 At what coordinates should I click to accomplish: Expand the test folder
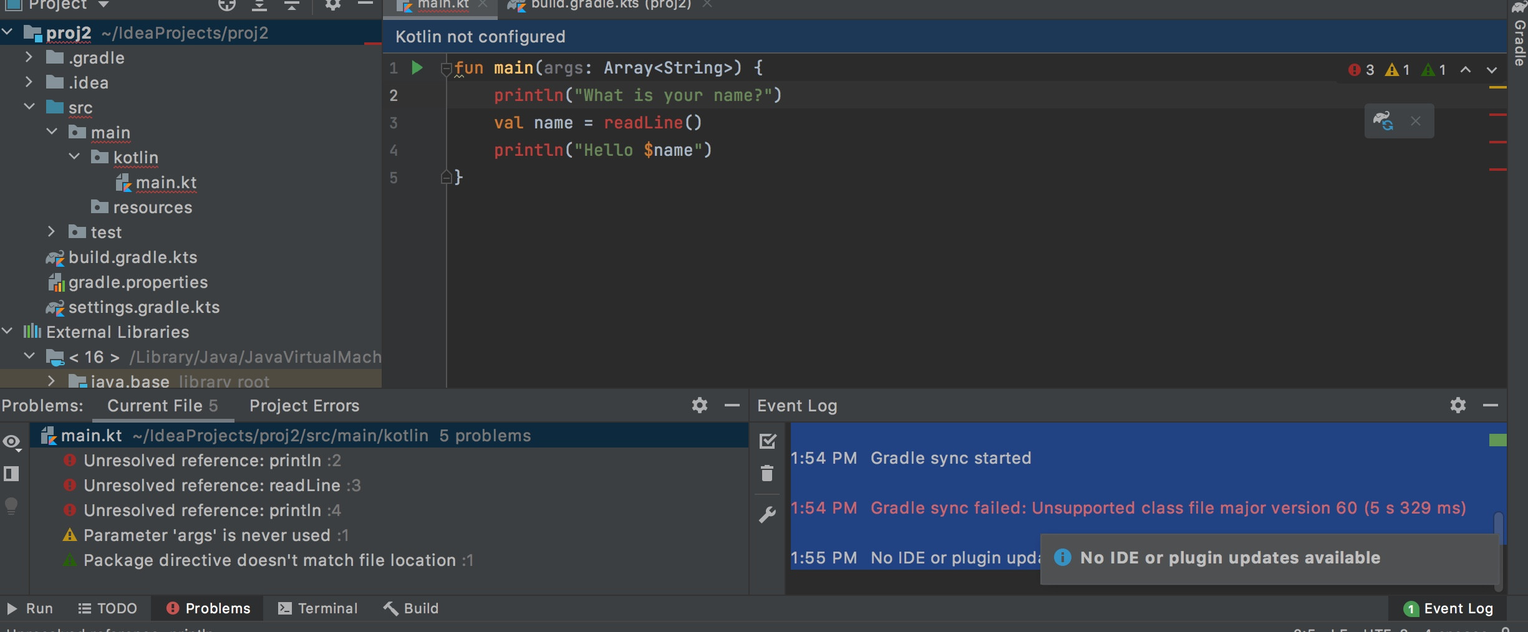[52, 232]
